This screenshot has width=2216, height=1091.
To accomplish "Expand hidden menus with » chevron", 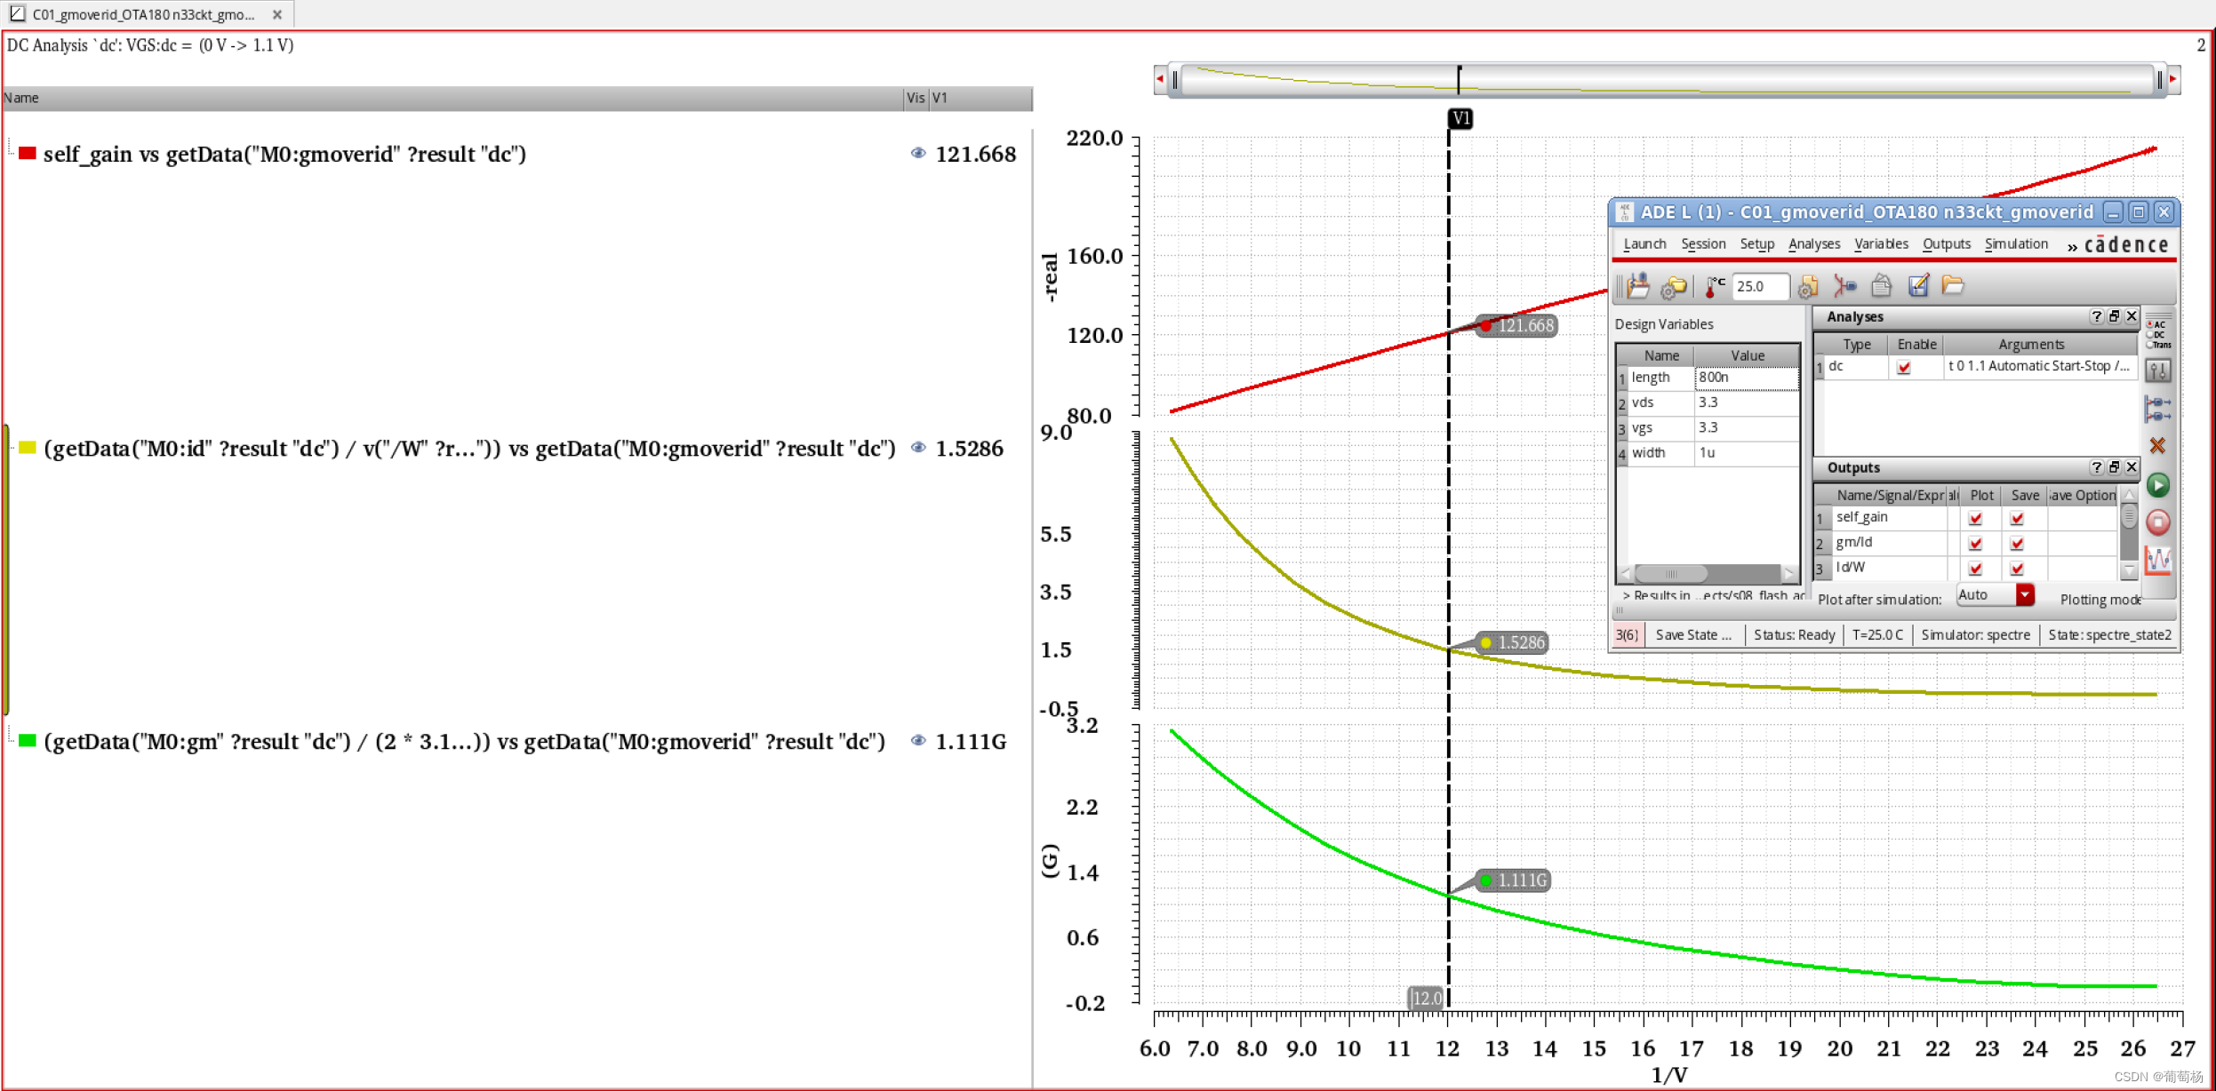I will tap(2071, 246).
